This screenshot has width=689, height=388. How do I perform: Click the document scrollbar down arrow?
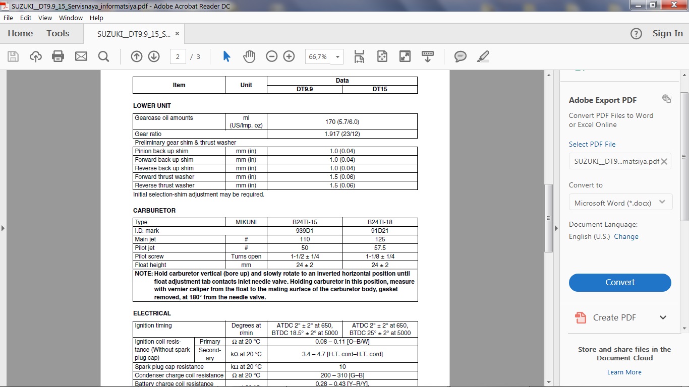click(549, 382)
